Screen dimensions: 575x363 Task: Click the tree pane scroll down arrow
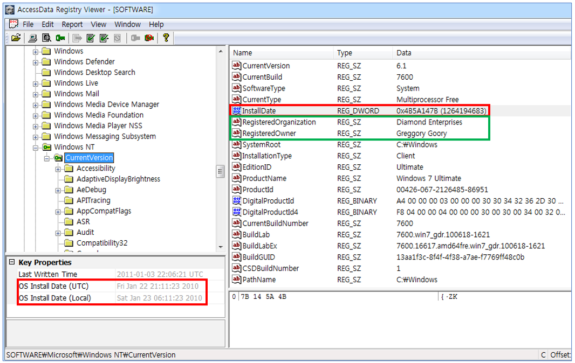(221, 247)
